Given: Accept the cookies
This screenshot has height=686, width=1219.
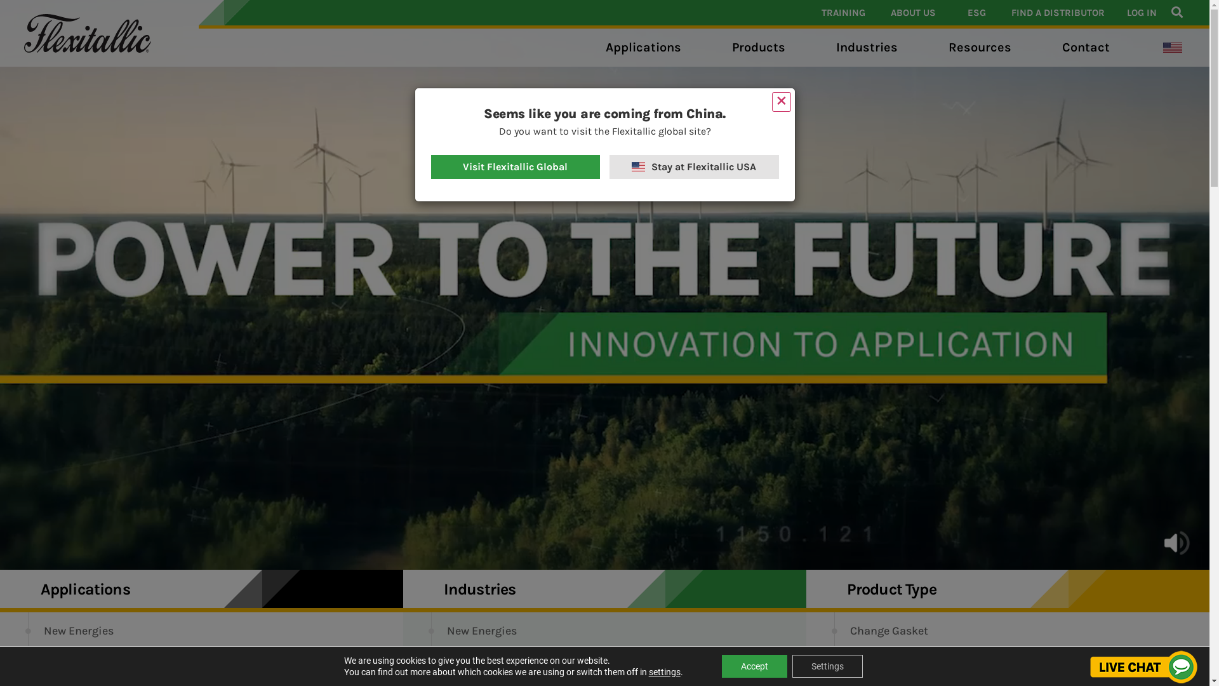Looking at the screenshot, I should tap(754, 666).
